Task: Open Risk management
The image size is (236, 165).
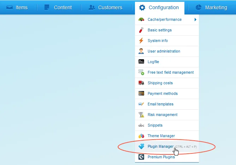Action: pos(167,115)
